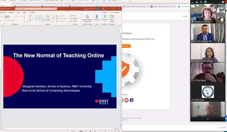Image resolution: width=227 pixels, height=132 pixels.
Task: Click the YouTube icon on the Zoom page
Action: click(126, 100)
